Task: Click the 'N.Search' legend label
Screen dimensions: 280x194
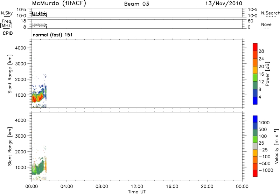Action: pyautogui.click(x=270, y=13)
